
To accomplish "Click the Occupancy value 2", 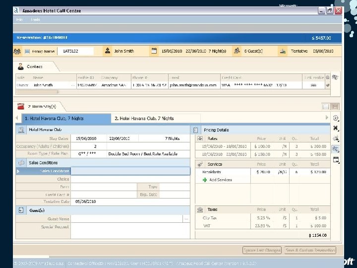I will click(89, 146).
